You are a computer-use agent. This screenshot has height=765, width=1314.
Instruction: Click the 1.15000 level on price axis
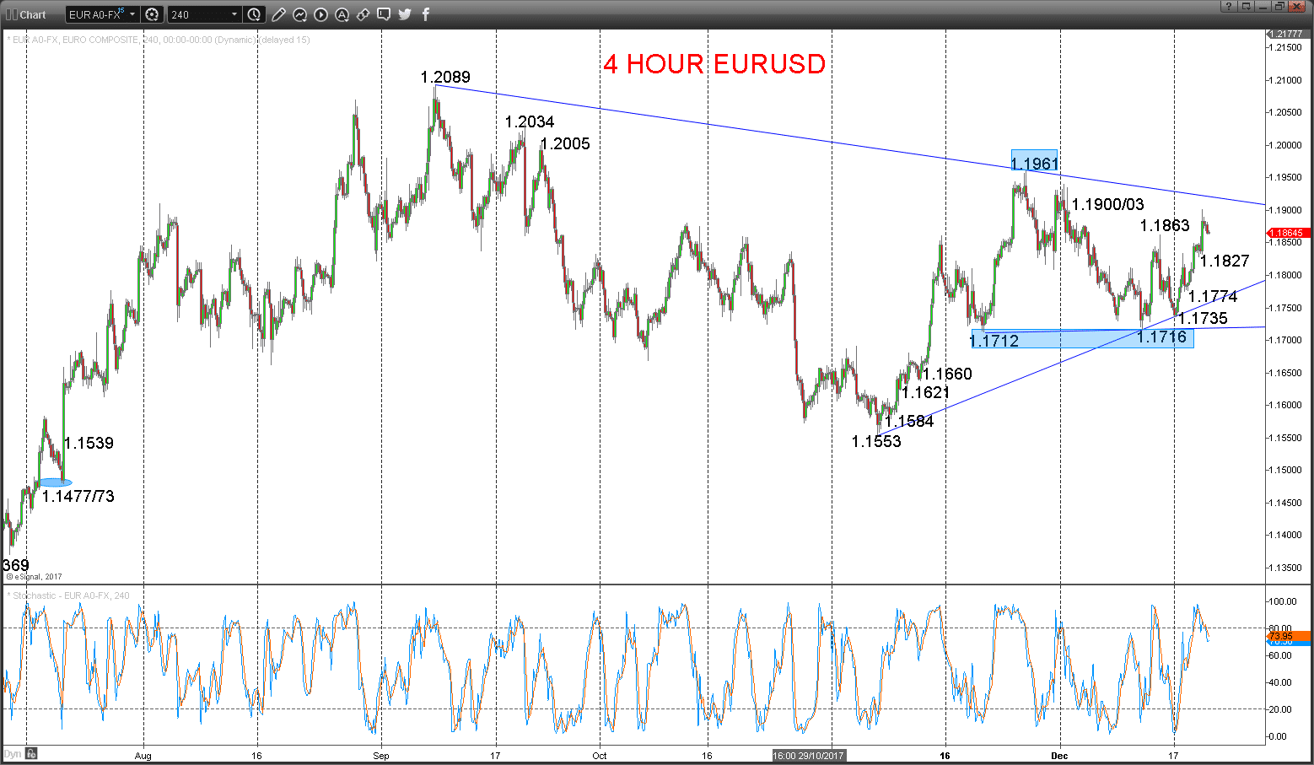(1287, 470)
